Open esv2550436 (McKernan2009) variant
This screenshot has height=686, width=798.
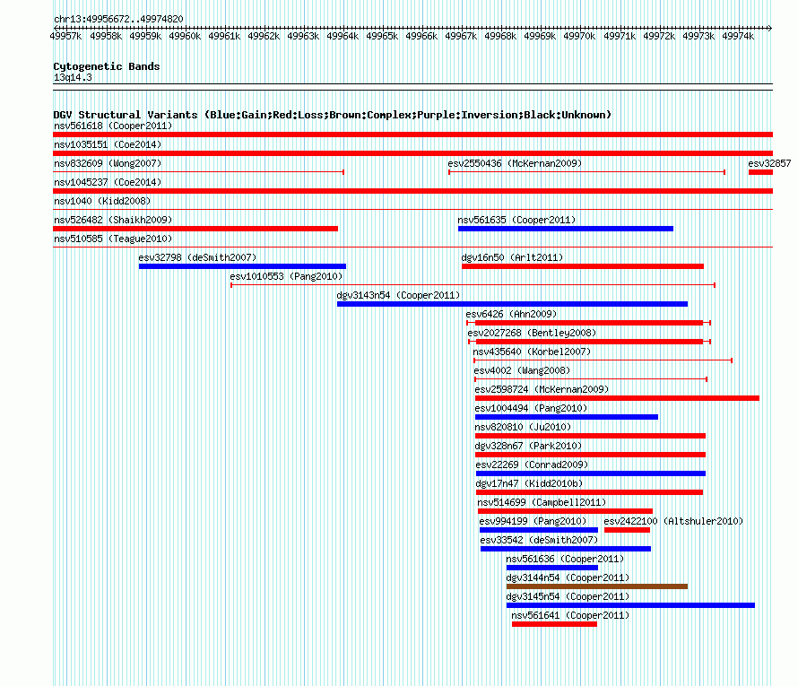[515, 163]
